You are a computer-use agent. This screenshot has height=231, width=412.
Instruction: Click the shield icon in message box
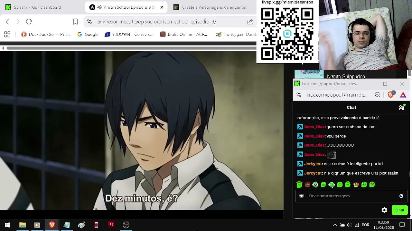[x=302, y=196]
